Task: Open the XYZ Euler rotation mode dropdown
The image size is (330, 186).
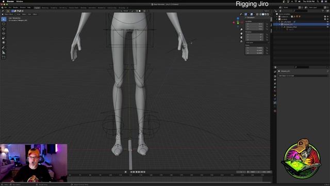Action: pyautogui.click(x=257, y=42)
